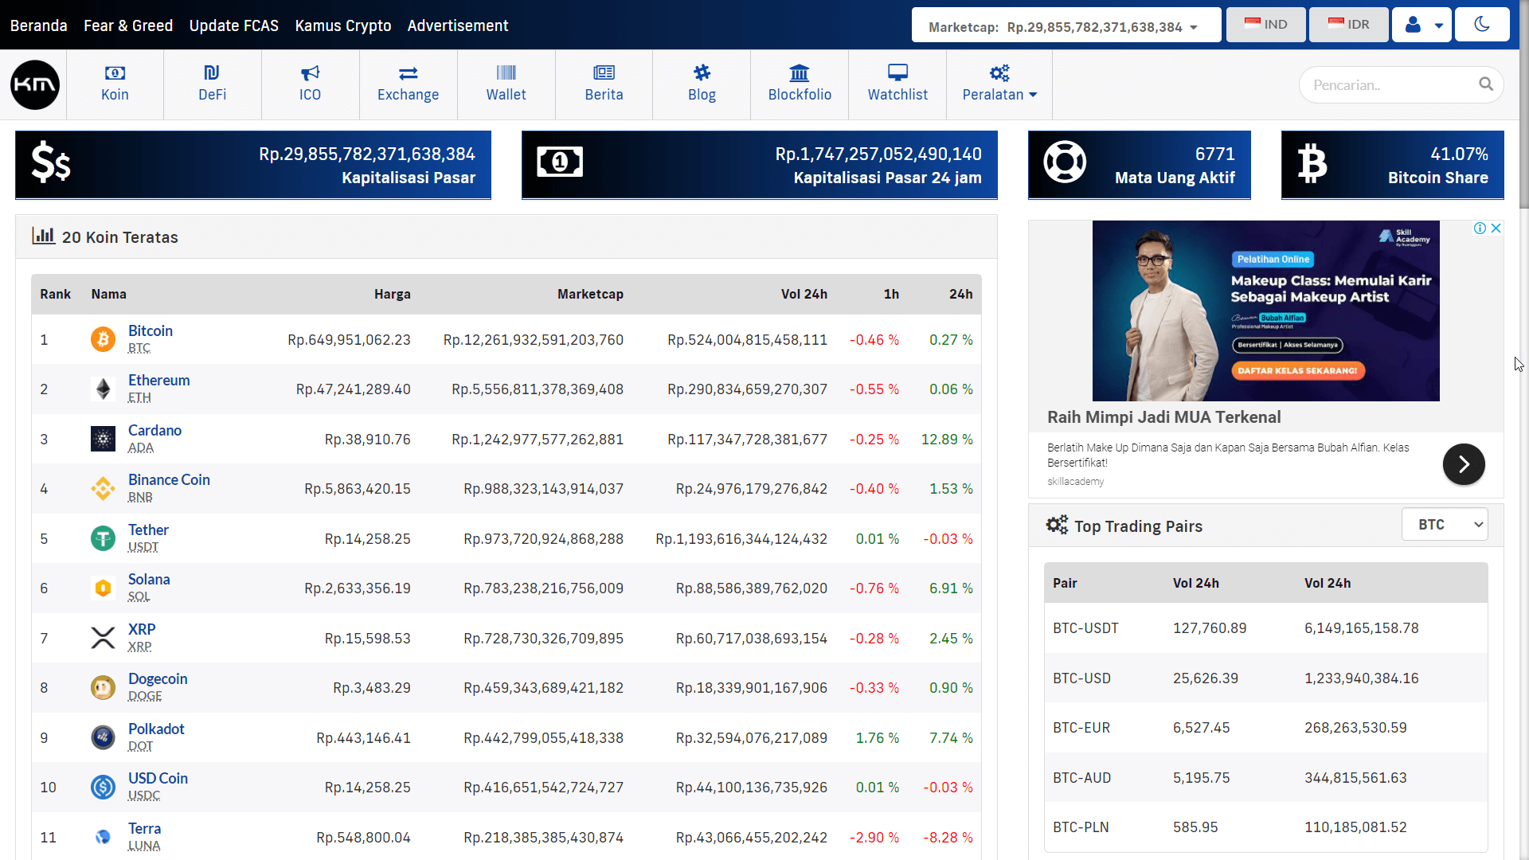
Task: Open the Watchlist panel
Action: click(897, 84)
